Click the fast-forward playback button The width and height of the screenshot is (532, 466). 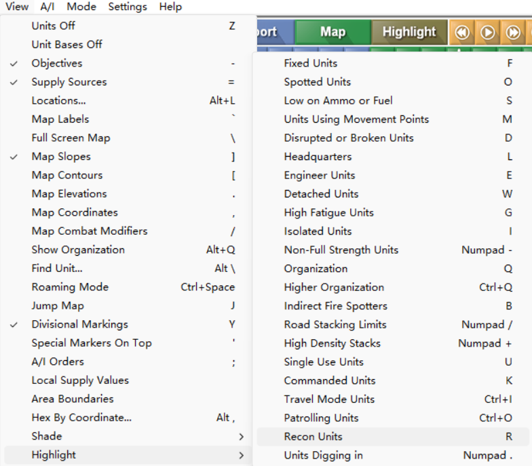514,32
